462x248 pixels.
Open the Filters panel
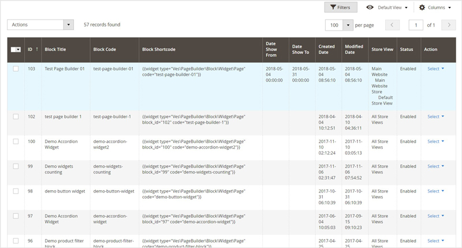[x=341, y=8]
